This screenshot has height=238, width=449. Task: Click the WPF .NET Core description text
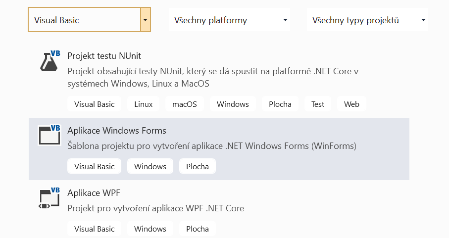pos(155,208)
